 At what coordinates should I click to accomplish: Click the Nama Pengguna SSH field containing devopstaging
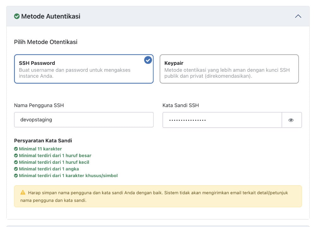tap(83, 120)
